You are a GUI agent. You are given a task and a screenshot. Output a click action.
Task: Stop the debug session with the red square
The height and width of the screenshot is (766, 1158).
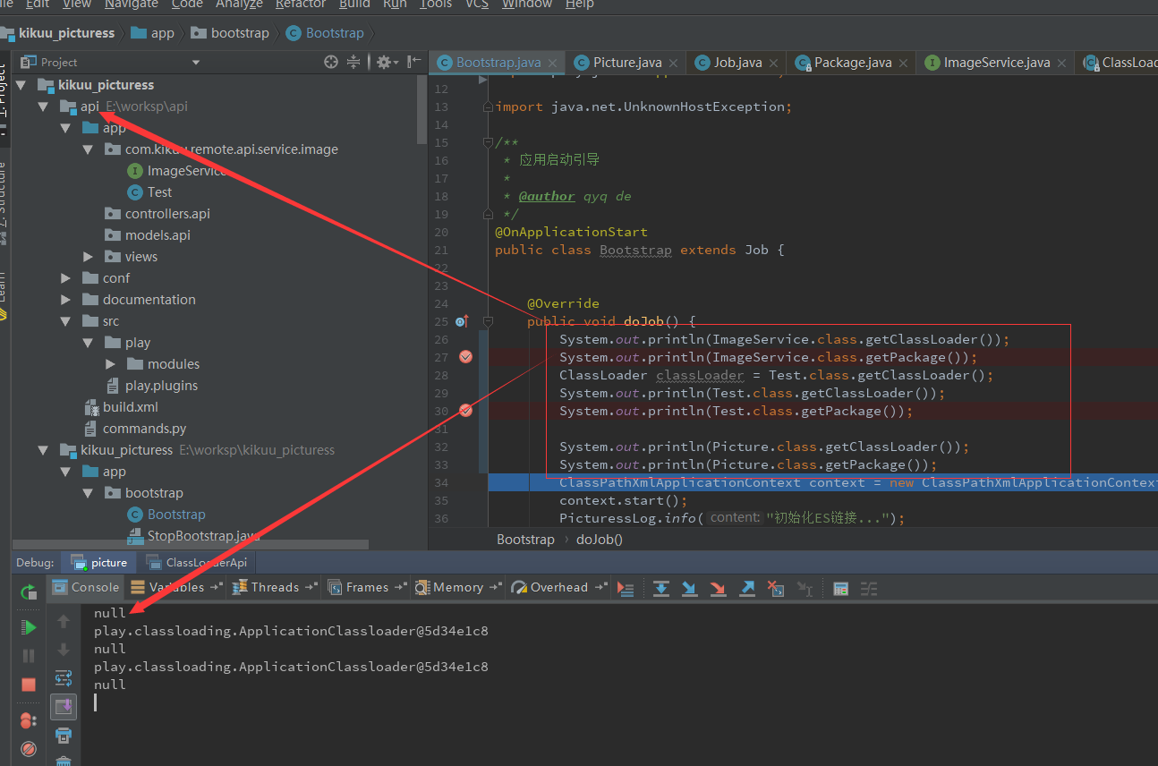click(29, 685)
